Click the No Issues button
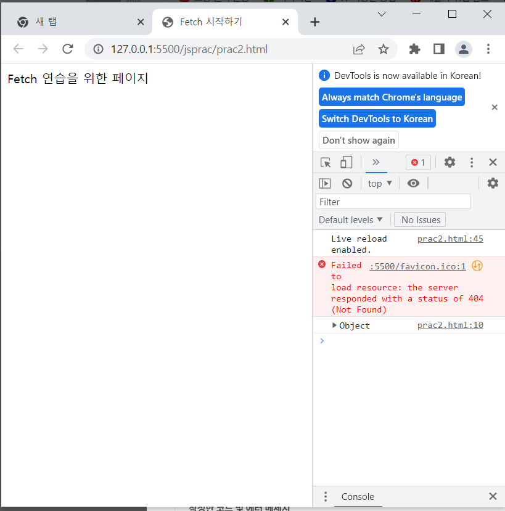505x511 pixels. pyautogui.click(x=420, y=220)
